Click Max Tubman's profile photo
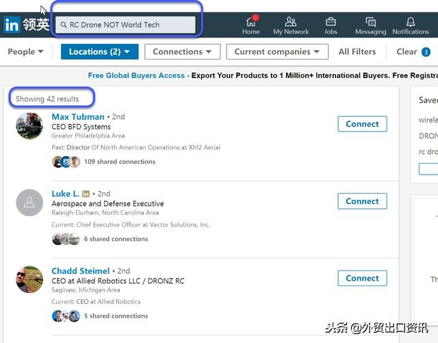Screen dimensions: 438x343 click(29, 126)
